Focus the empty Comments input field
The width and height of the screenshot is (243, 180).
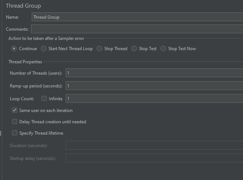pos(137,29)
